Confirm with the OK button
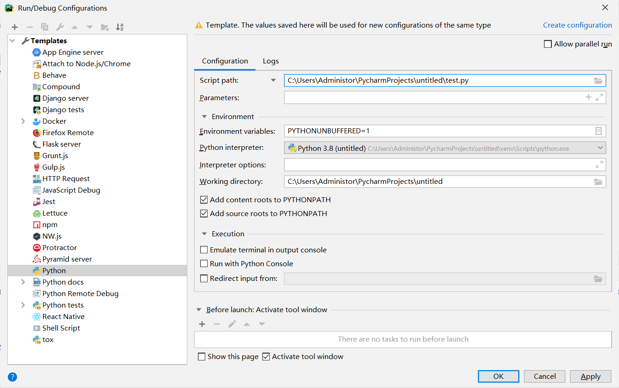 tap(498, 377)
